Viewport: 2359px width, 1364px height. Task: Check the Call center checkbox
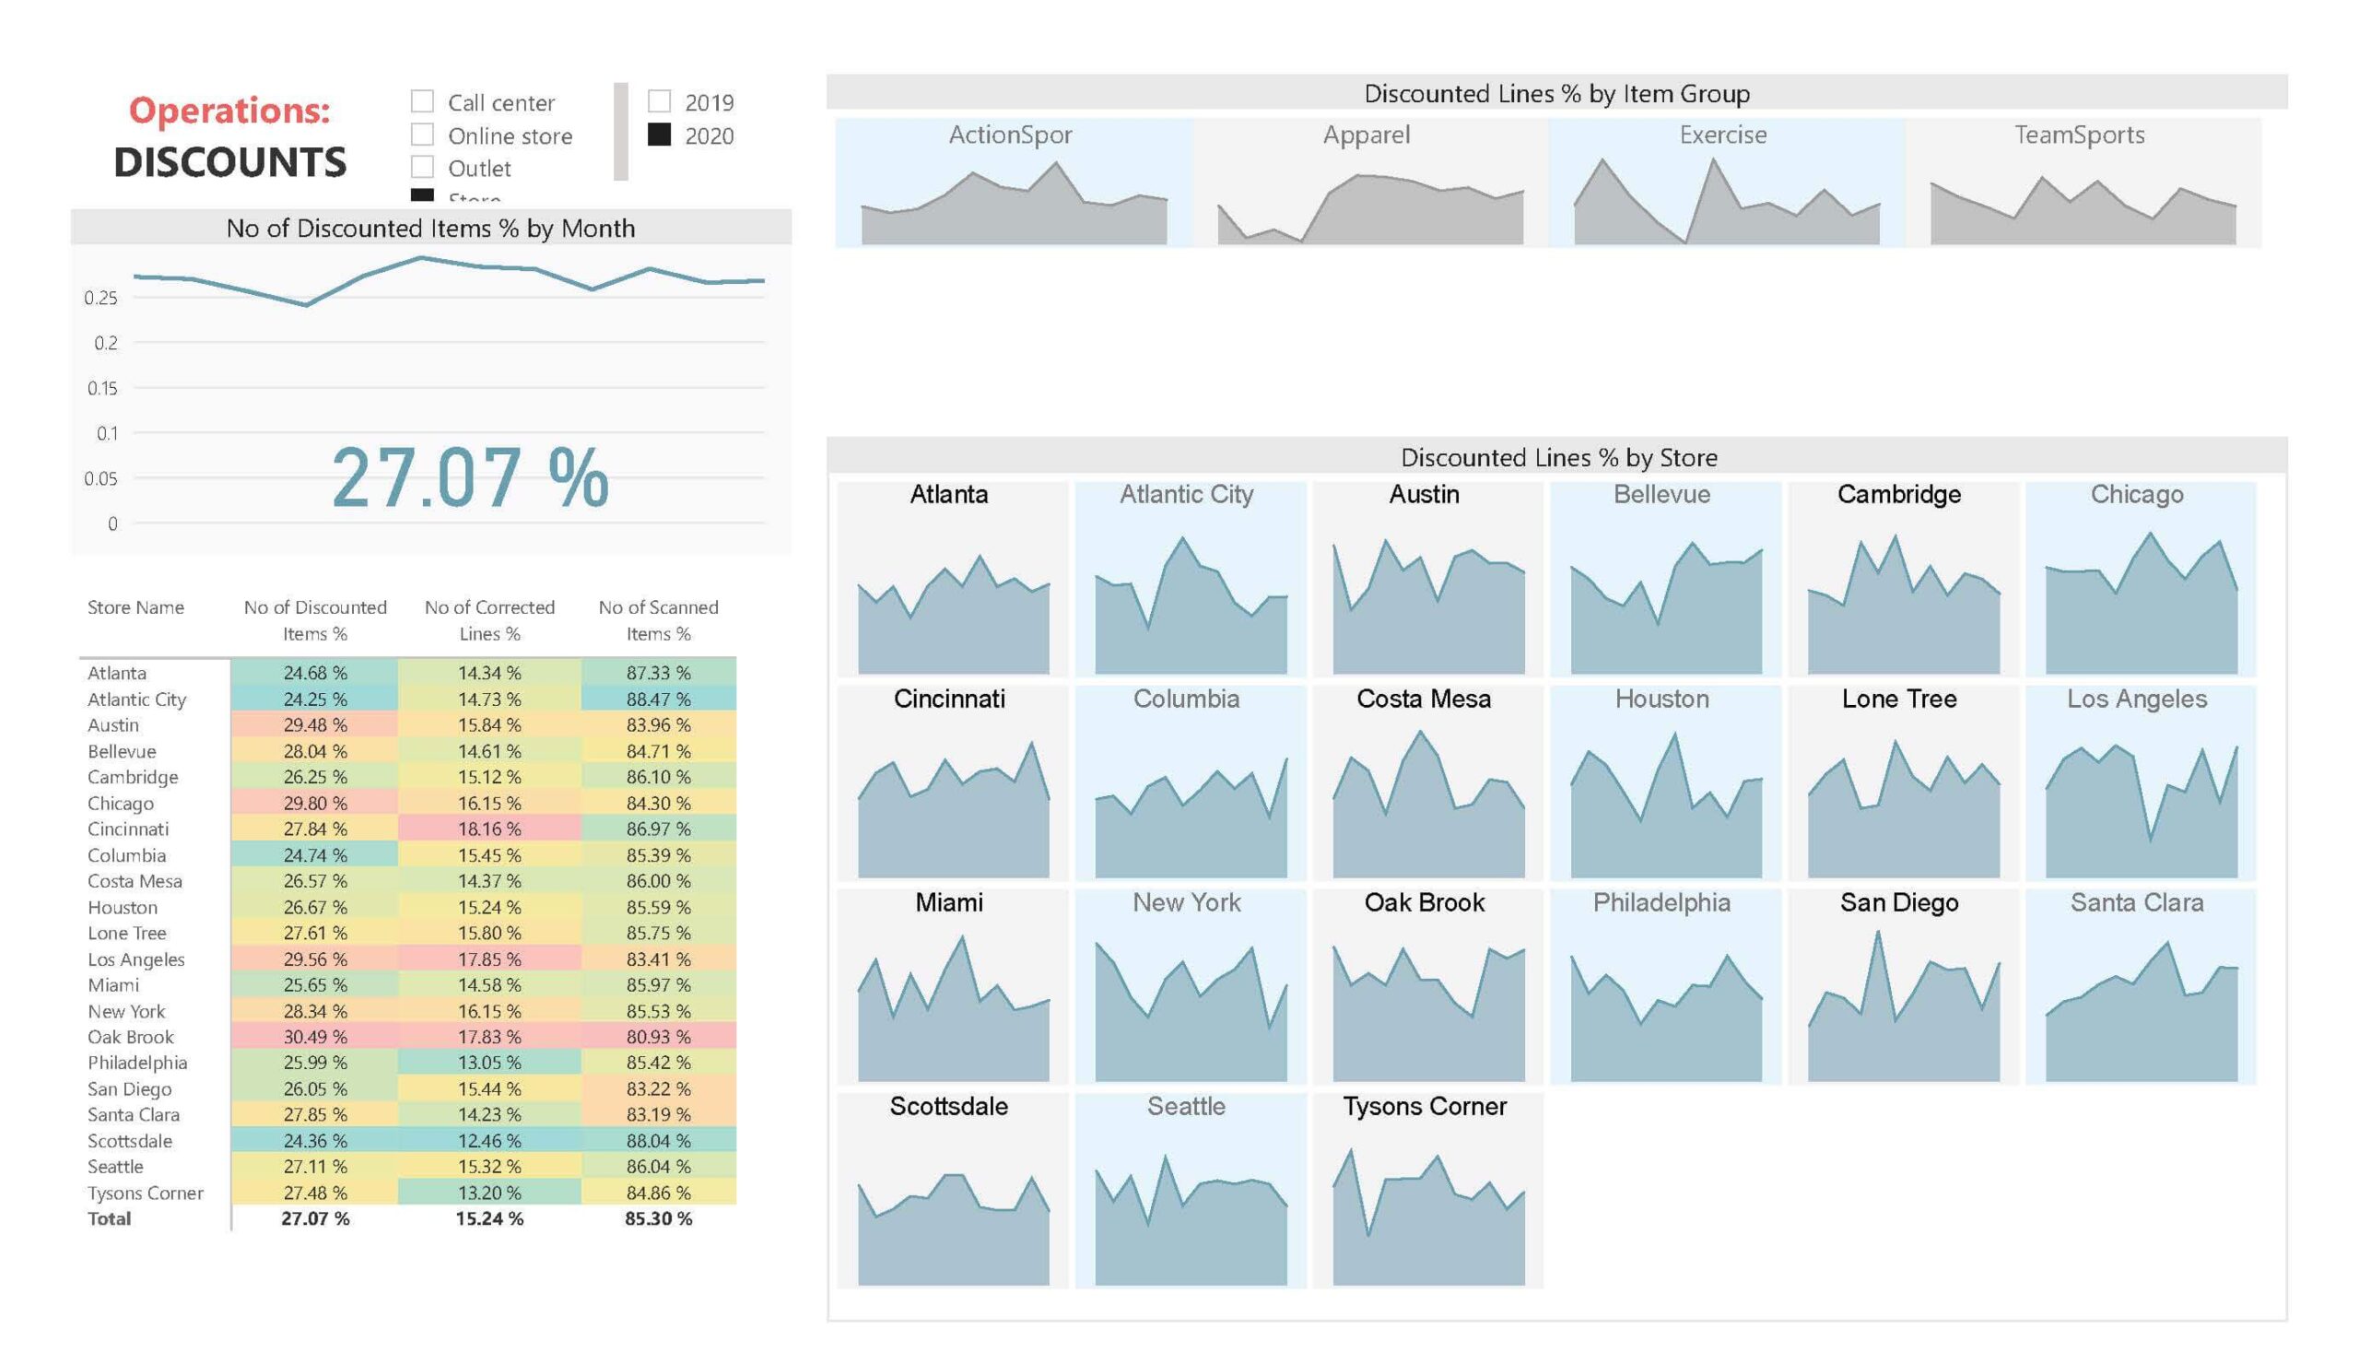tap(422, 101)
